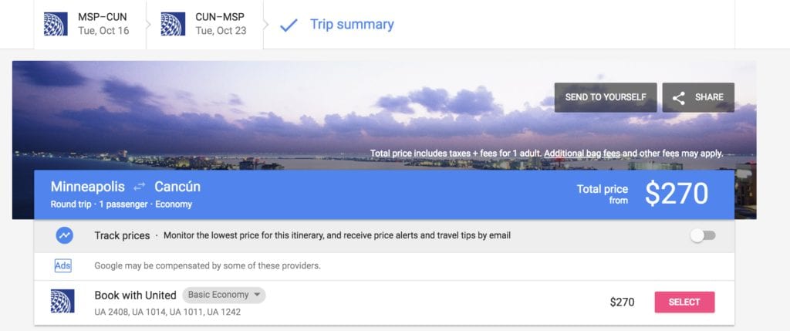Enable the Track prices toggle
Screen dimensions: 790x331
tap(703, 235)
